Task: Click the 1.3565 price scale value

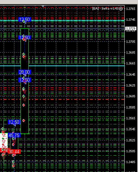Action: pos(131,118)
